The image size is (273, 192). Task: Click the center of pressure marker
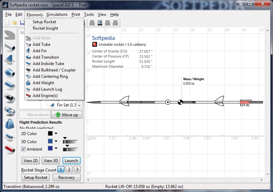tap(168, 102)
